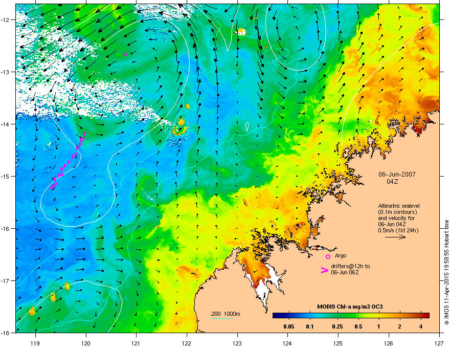Click the 'MODIS Chl-a mg/m3 OC3' colorbar title
Image resolution: width=450 pixels, height=348 pixels.
pos(350,307)
